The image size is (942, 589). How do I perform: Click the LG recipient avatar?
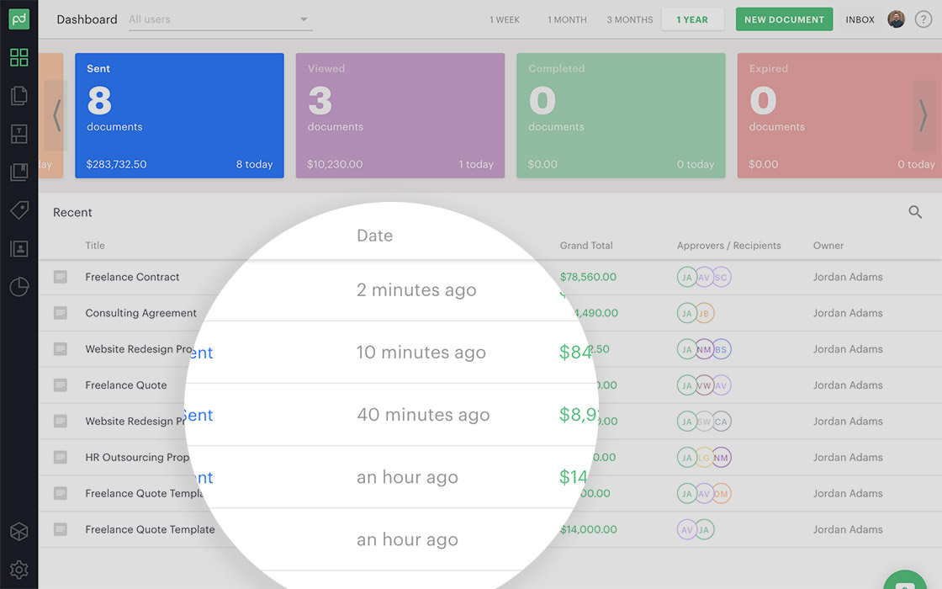(x=704, y=458)
